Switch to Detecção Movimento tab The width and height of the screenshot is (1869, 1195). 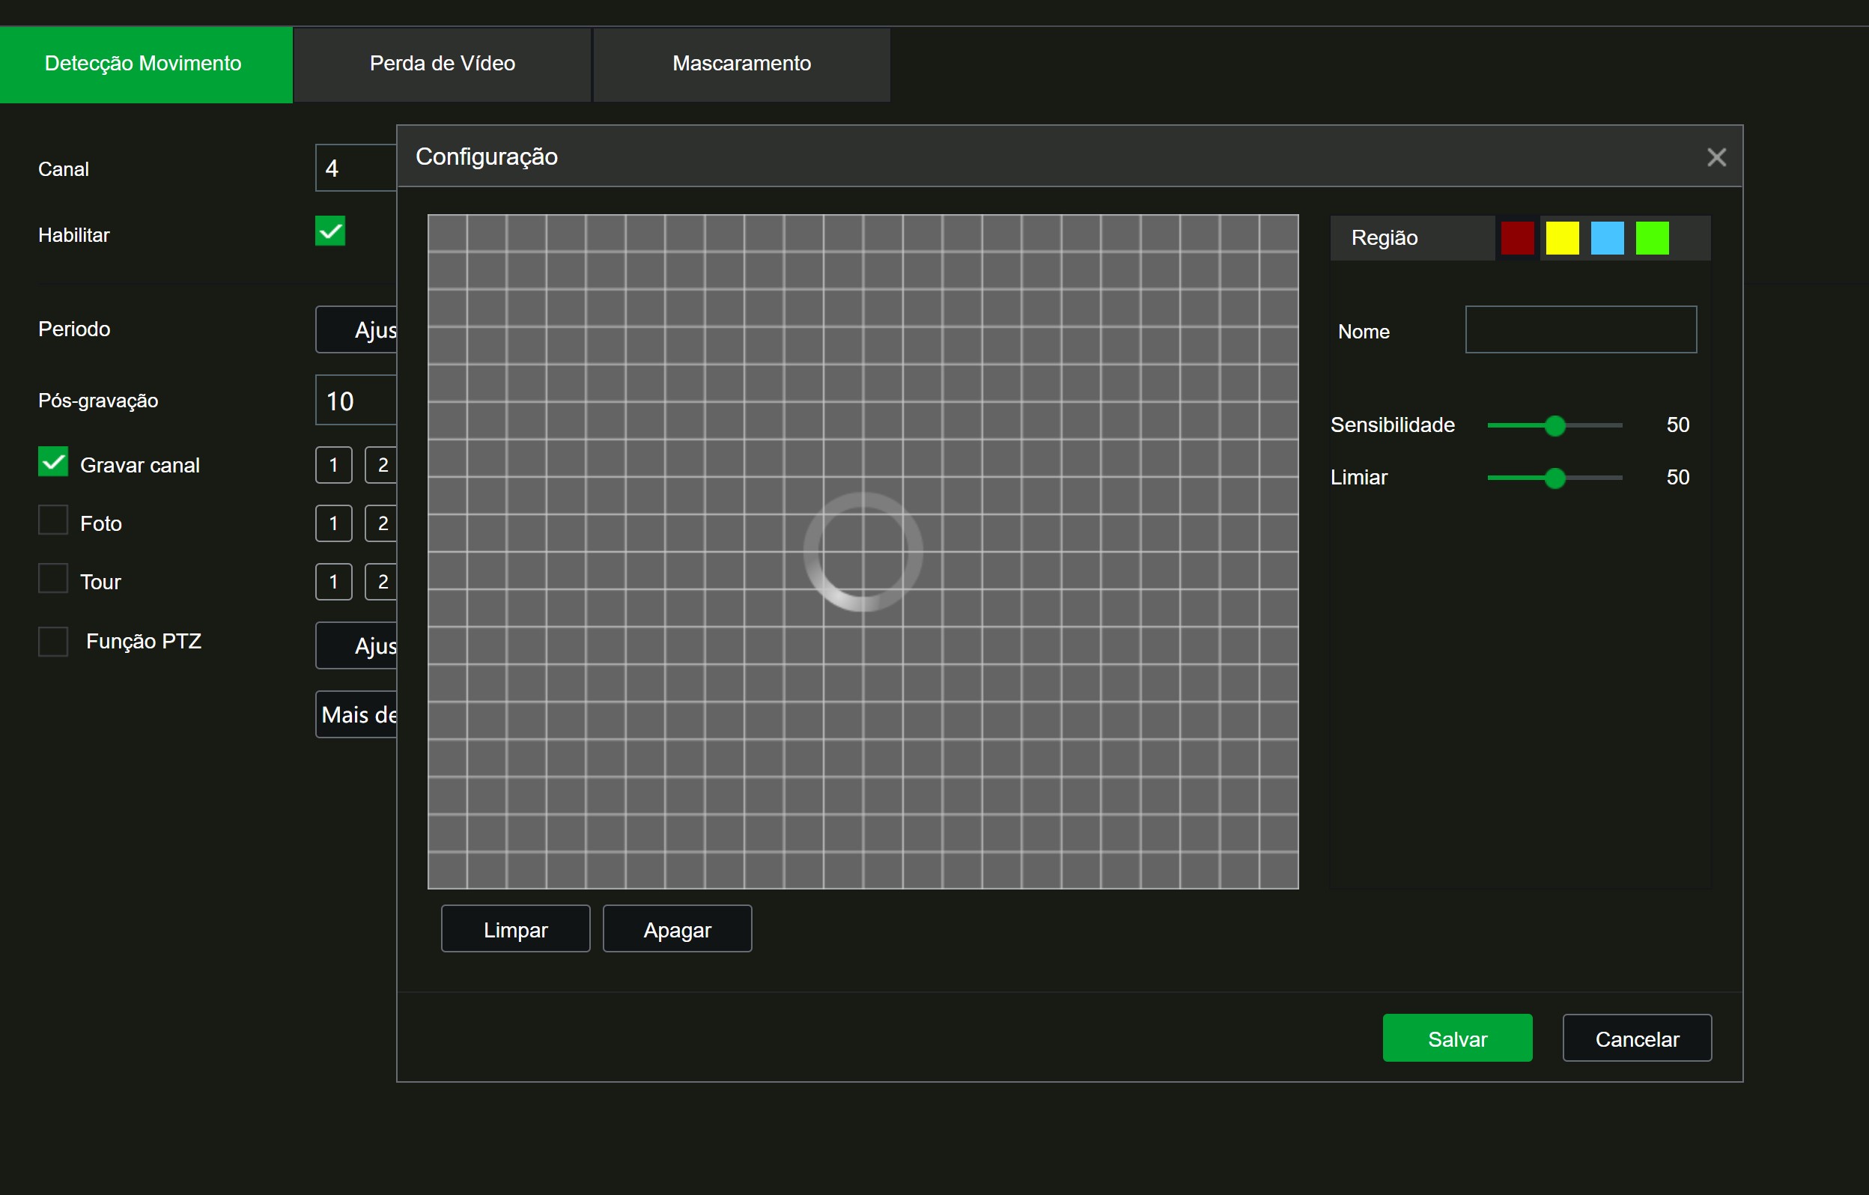click(145, 64)
